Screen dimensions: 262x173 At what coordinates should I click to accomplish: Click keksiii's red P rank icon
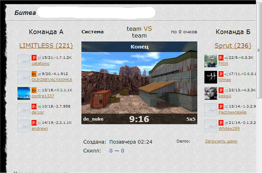coord(221,90)
